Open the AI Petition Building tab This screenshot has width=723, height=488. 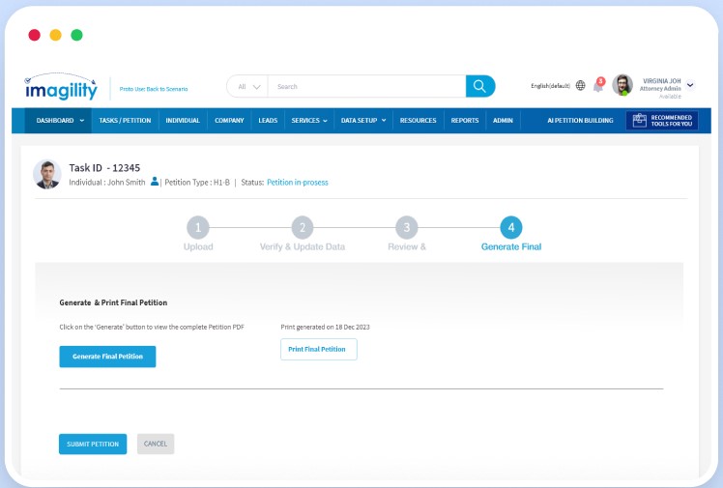pos(580,121)
